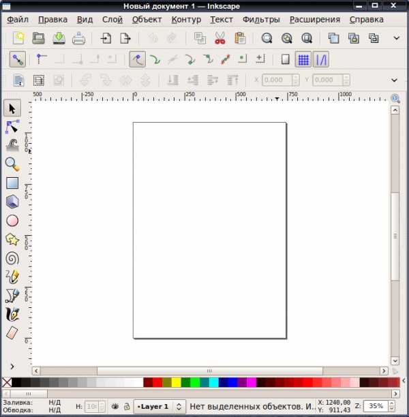Click the Cut scissors icon
The width and height of the screenshot is (409, 417).
click(219, 38)
